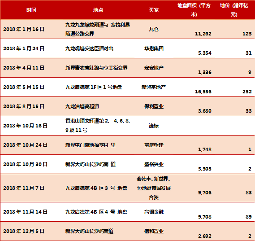Click date cell 2018年12月5日
Image resolution: width=255 pixels, height=241 pixels.
pos(24,231)
